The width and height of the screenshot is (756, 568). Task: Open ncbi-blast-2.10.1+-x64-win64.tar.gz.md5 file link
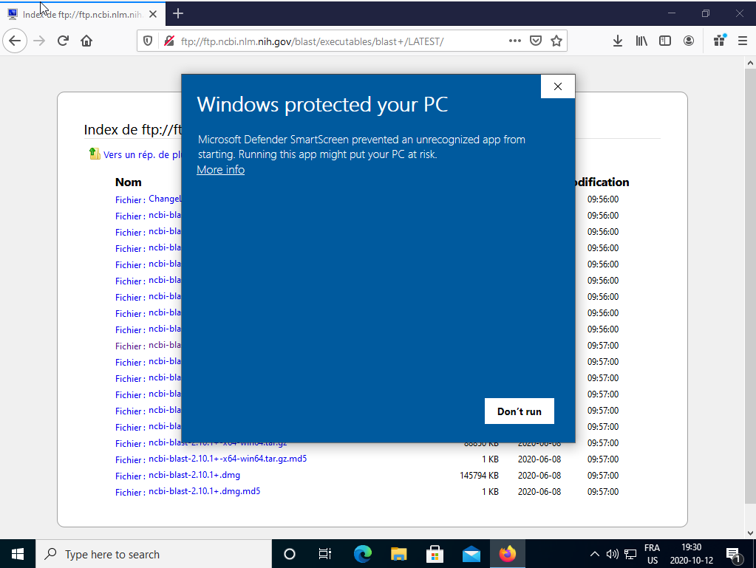[x=228, y=459]
